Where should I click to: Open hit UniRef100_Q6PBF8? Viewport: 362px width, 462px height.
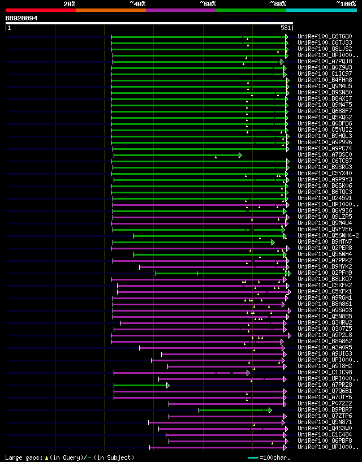click(325, 441)
